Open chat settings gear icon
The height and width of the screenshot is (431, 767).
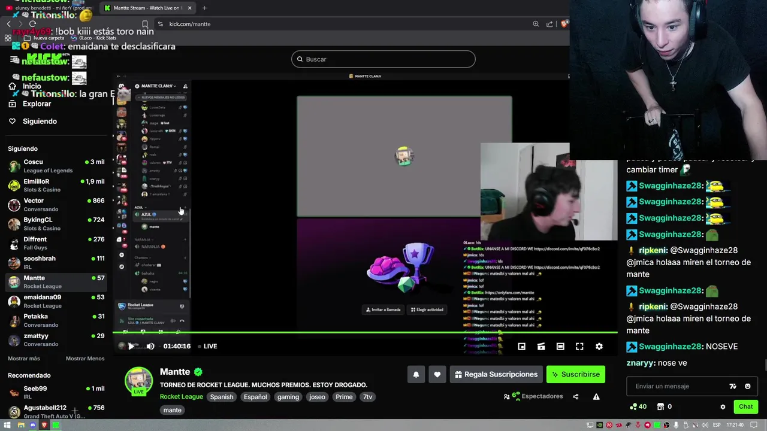723,406
